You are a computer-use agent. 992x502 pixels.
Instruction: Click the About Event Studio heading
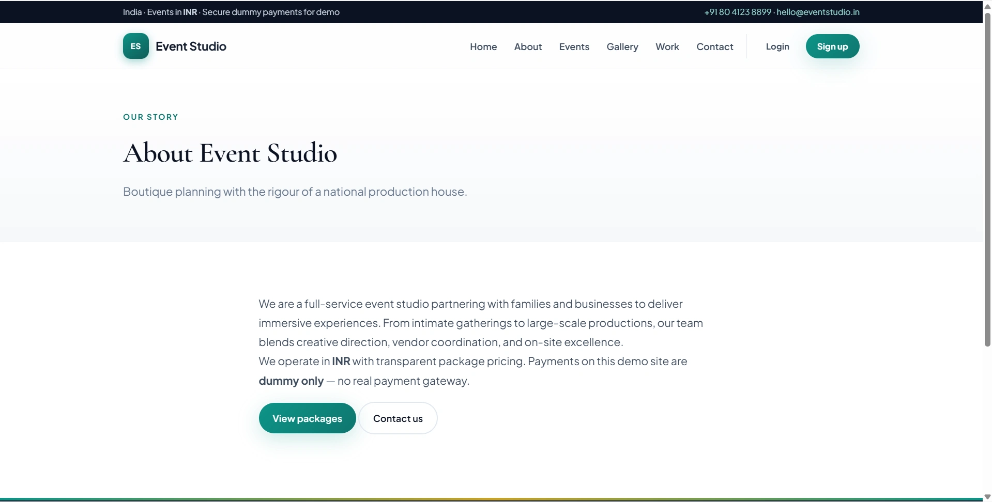(230, 153)
